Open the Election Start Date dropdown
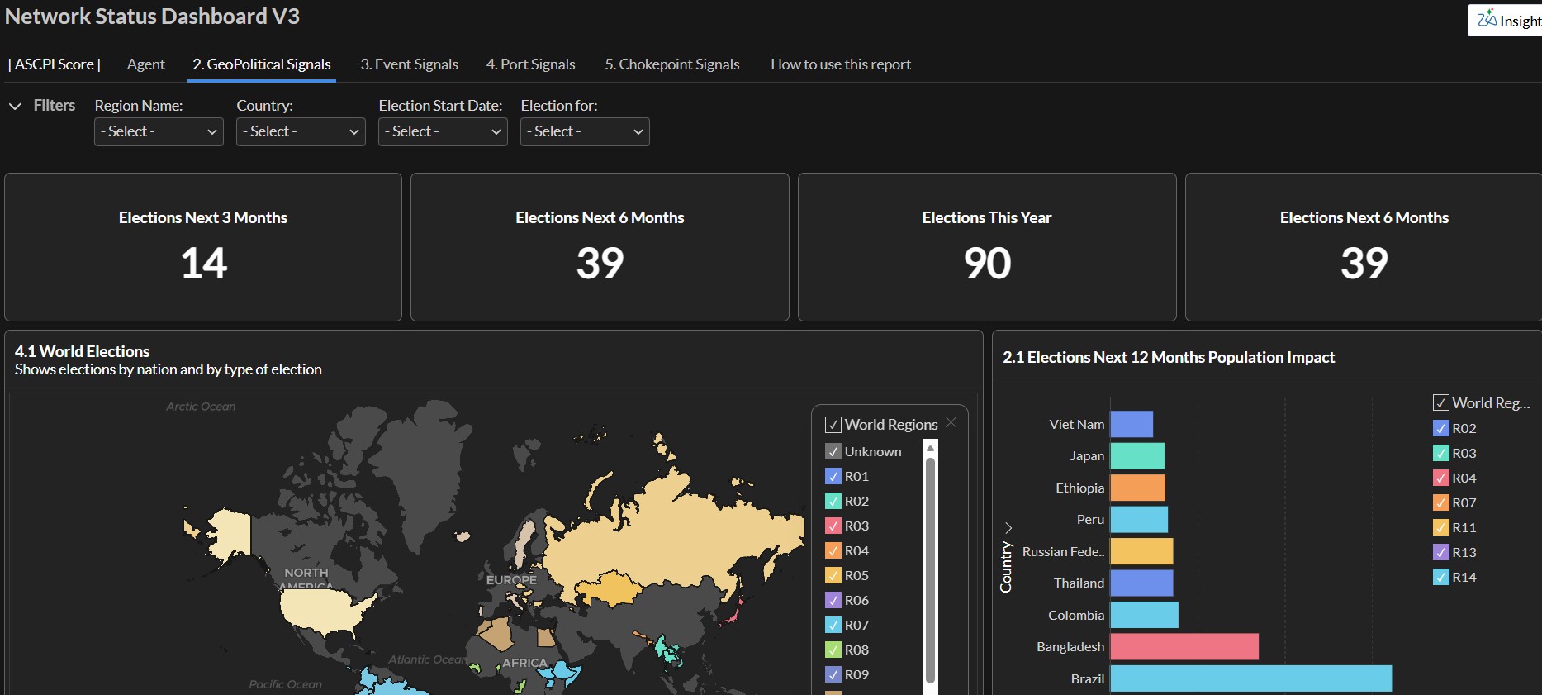Viewport: 1542px width, 695px height. click(x=443, y=131)
